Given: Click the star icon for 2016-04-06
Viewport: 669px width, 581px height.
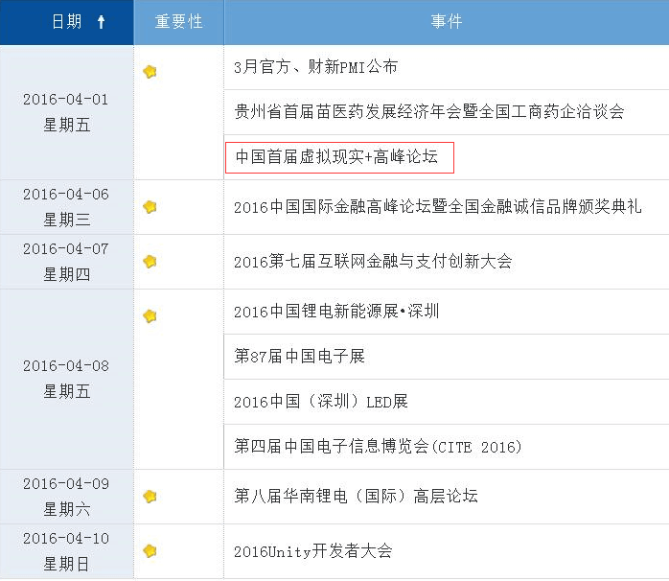Looking at the screenshot, I should point(150,207).
